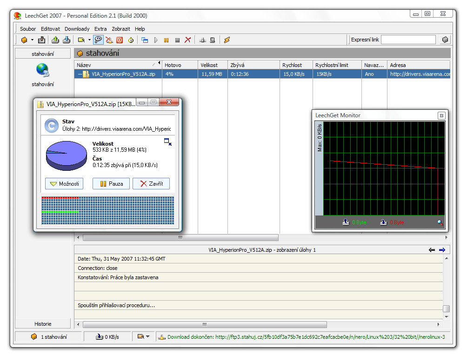This screenshot has height=356, width=467.
Task: Click the log vertical scrollbar thumb
Action: [x=446, y=309]
